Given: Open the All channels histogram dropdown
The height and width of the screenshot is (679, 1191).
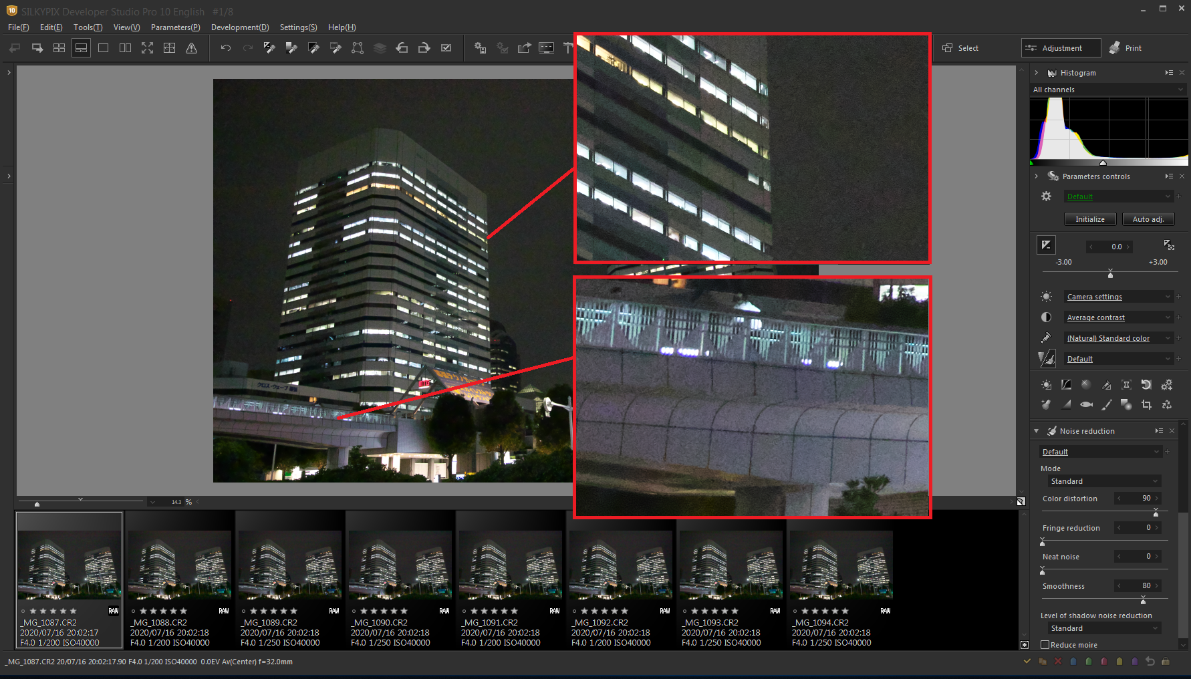Looking at the screenshot, I should click(x=1108, y=90).
